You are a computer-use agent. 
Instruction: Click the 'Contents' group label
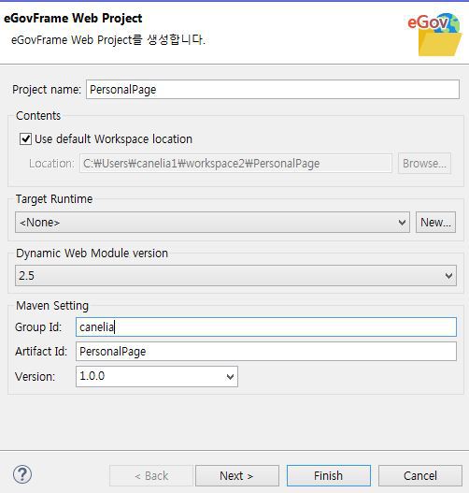coord(38,116)
